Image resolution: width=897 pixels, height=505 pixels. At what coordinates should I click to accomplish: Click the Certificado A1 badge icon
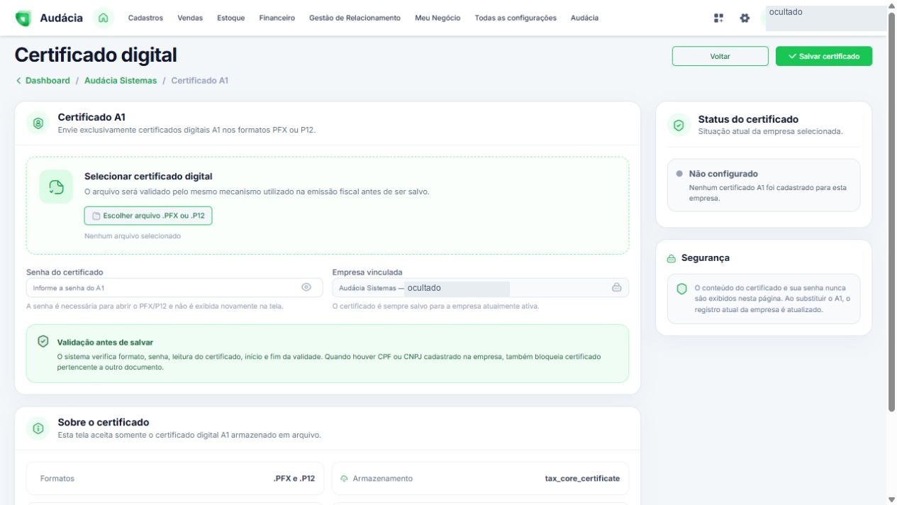click(x=38, y=123)
